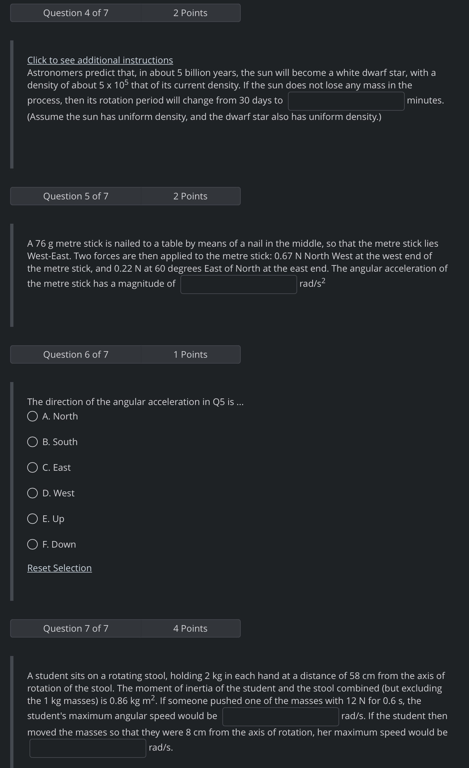Click the 1 Points label for Question 6
The width and height of the screenshot is (469, 768).
[x=190, y=354]
